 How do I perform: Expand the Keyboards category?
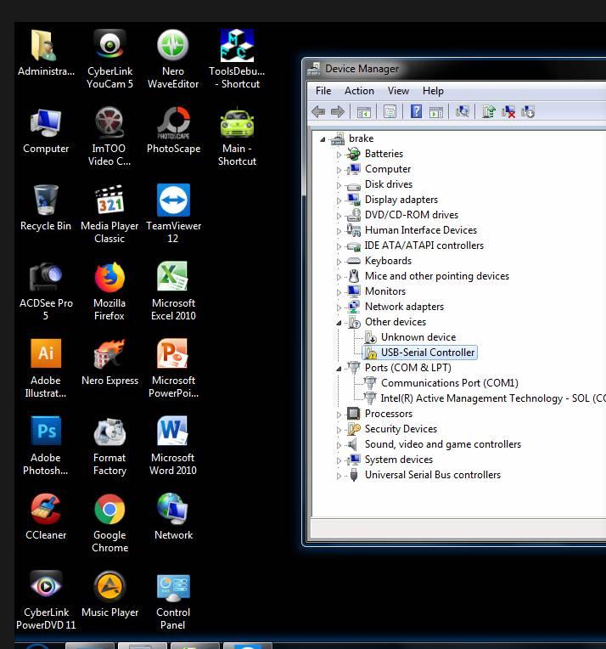(339, 262)
